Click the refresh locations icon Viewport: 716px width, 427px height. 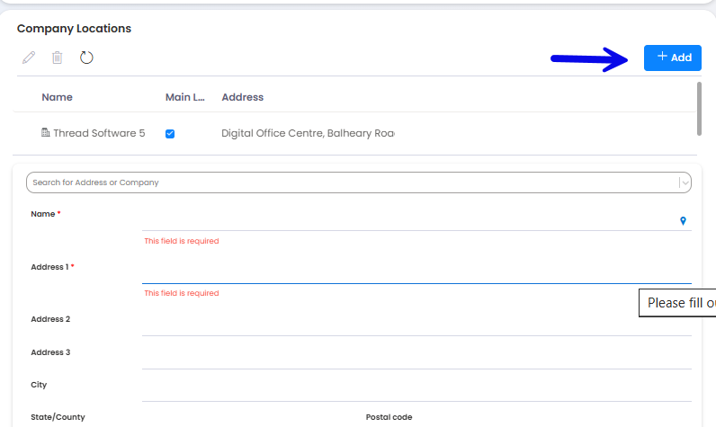(86, 58)
